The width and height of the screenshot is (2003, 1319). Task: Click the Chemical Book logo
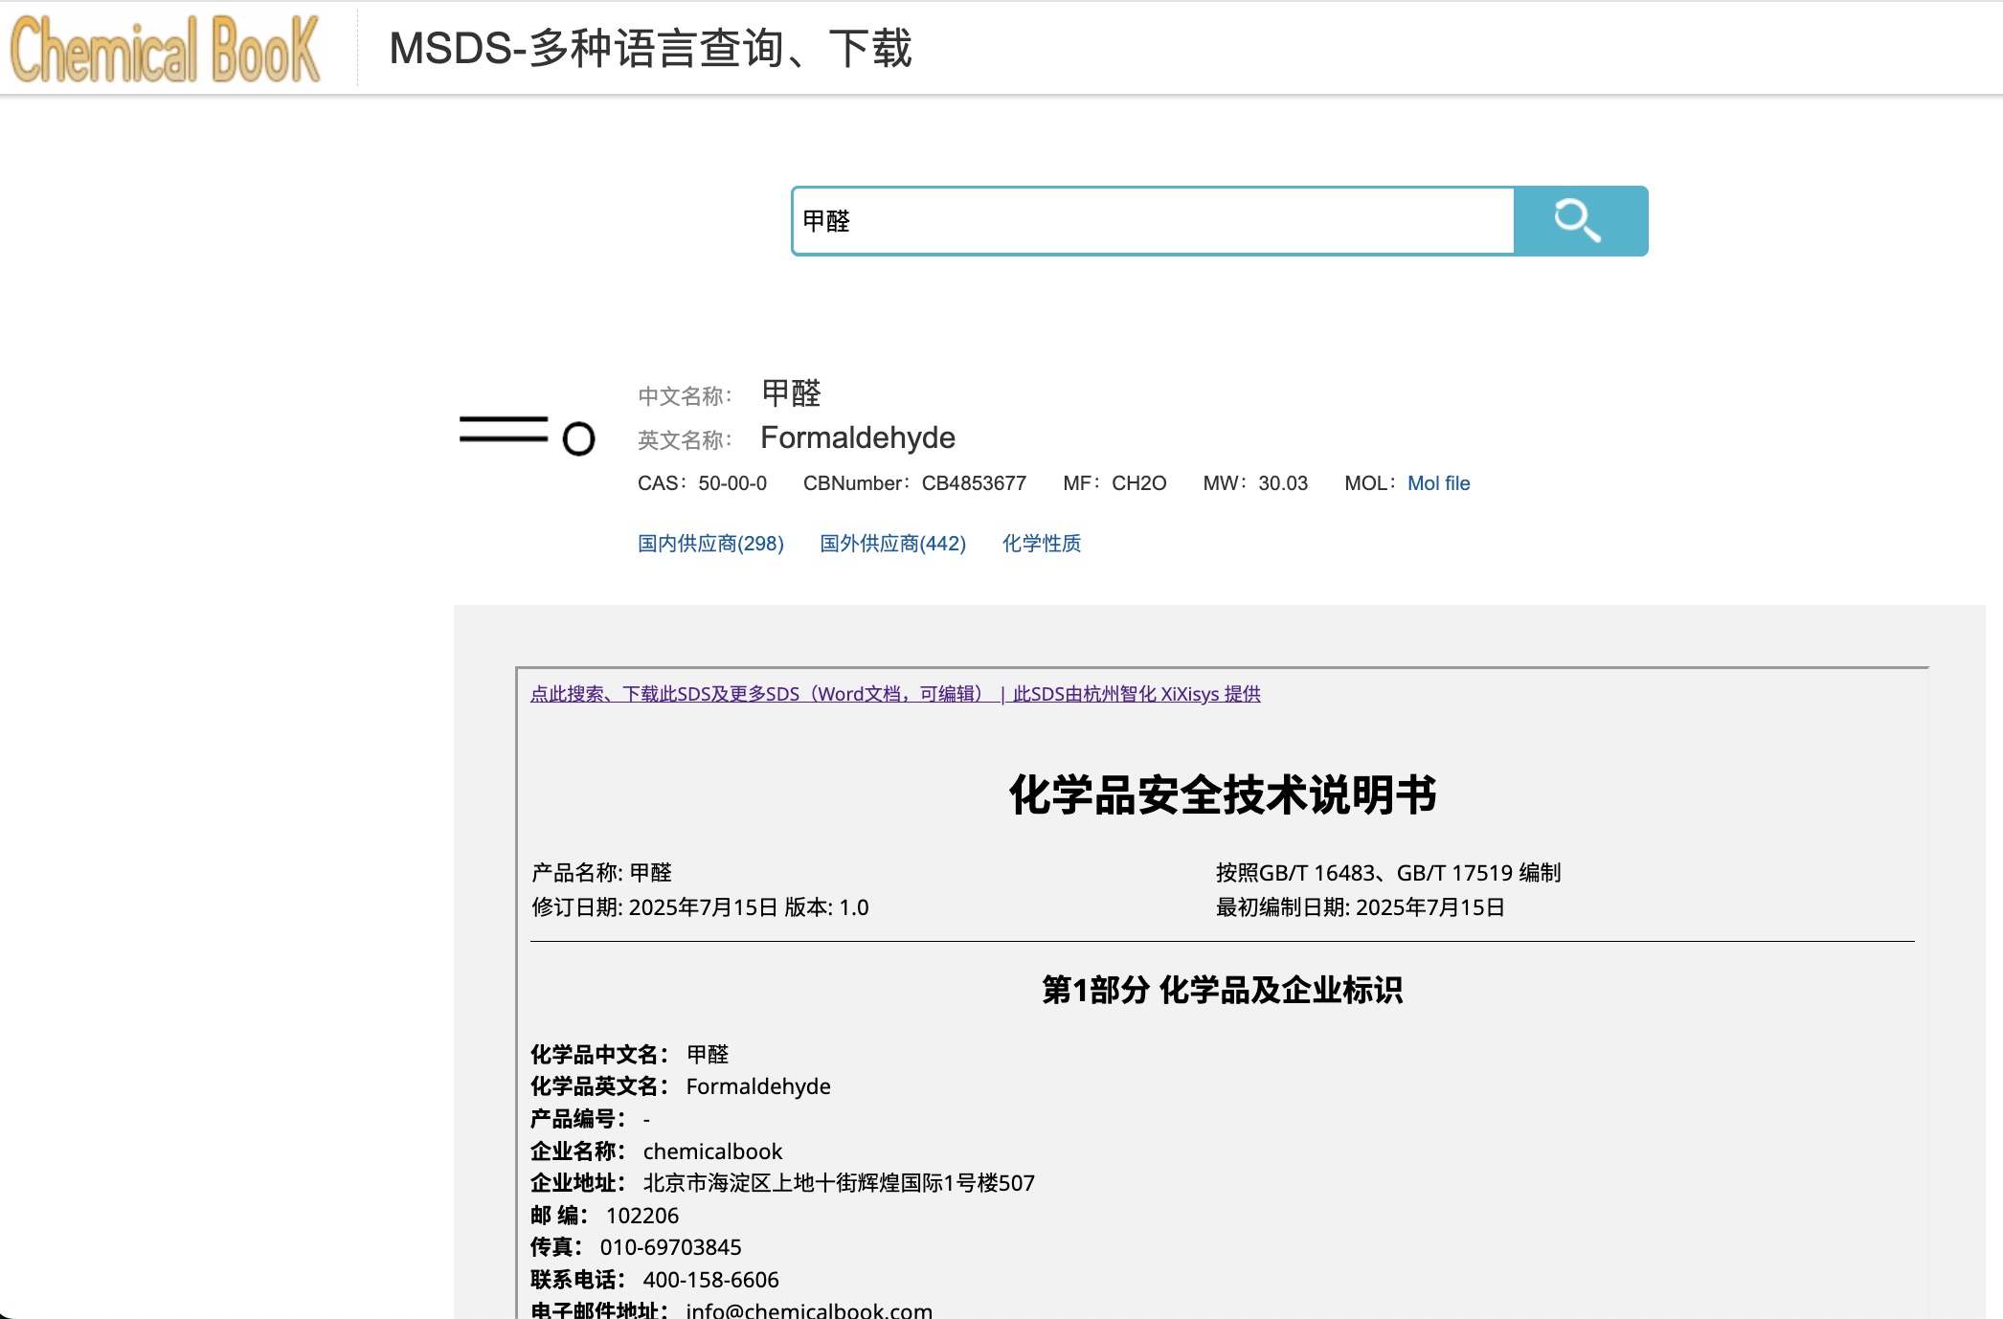pos(165,49)
